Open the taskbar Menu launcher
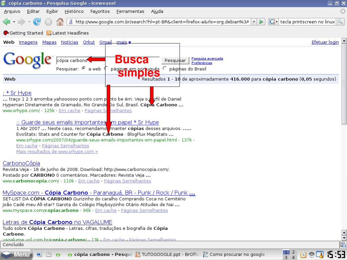Image resolution: width=347 pixels, height=260 pixels. point(16,255)
